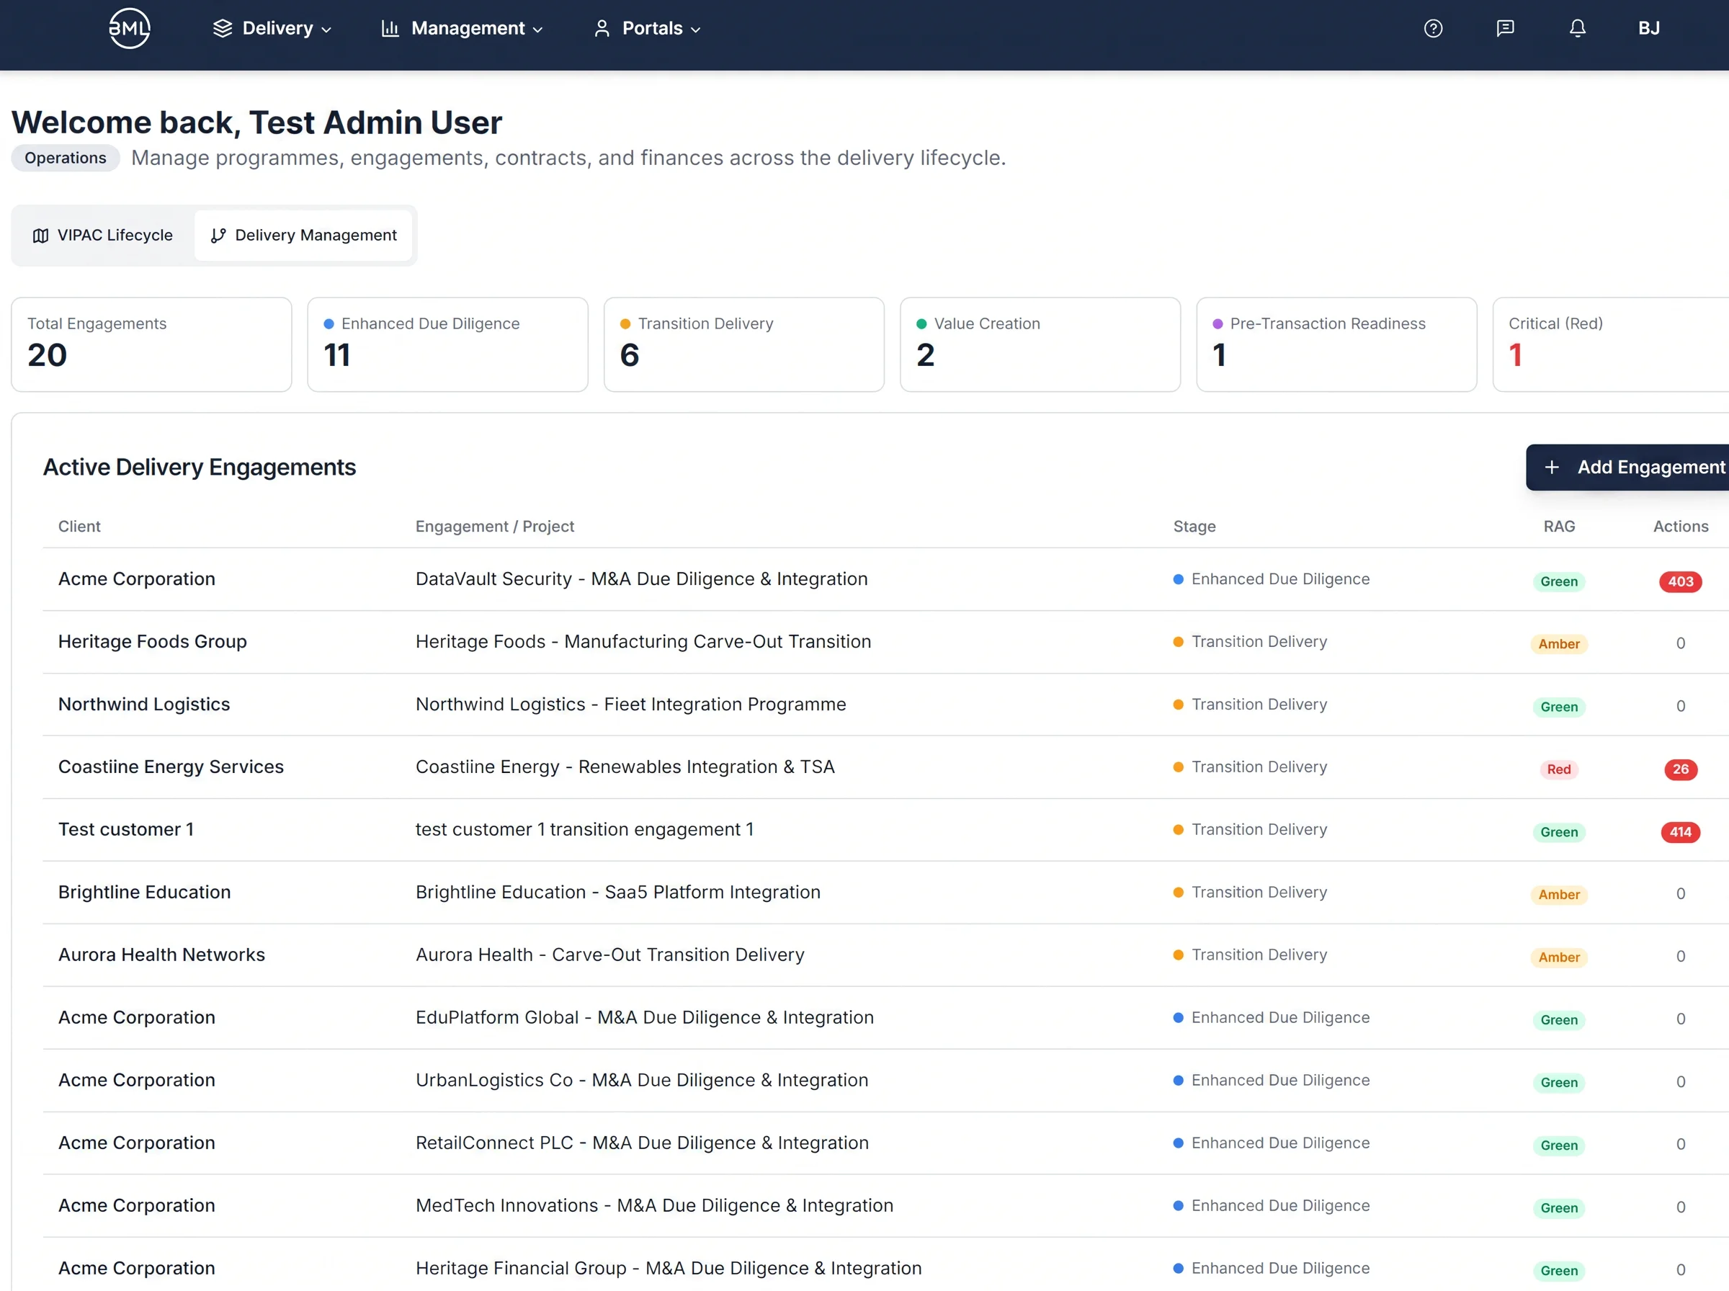The height and width of the screenshot is (1291, 1729).
Task: Open test customer 1 transition engagement 1
Action: click(x=584, y=829)
